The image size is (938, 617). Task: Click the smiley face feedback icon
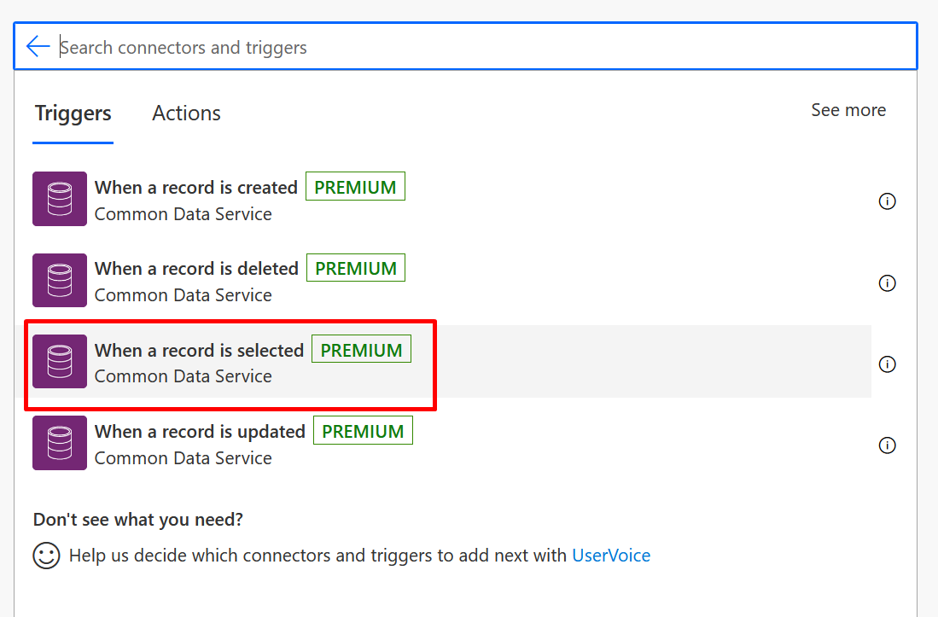click(x=46, y=556)
